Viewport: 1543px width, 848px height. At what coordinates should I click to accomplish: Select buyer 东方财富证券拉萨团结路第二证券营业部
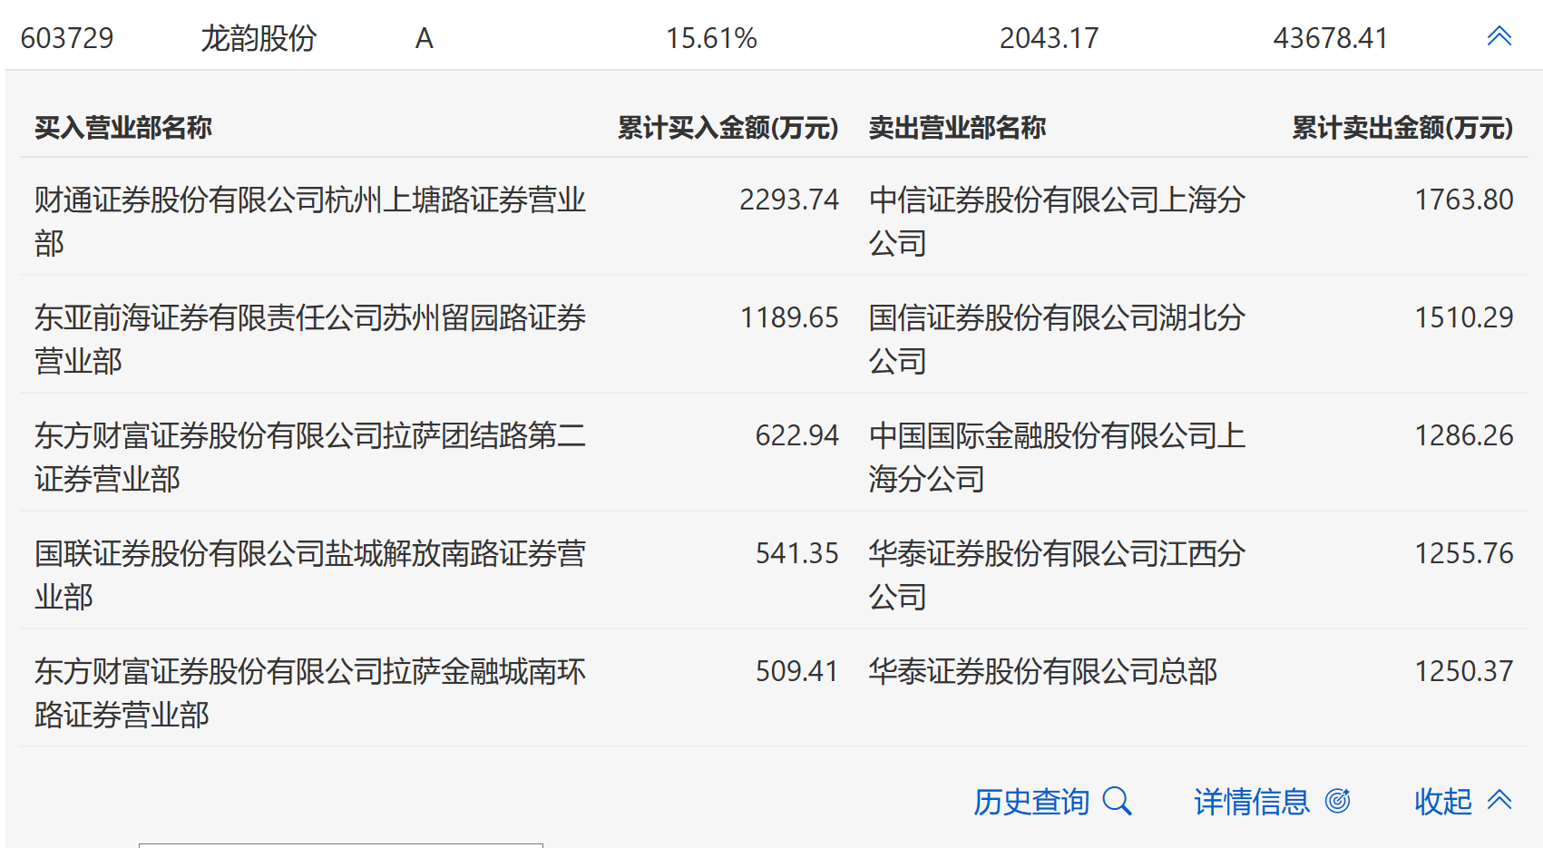(310, 457)
